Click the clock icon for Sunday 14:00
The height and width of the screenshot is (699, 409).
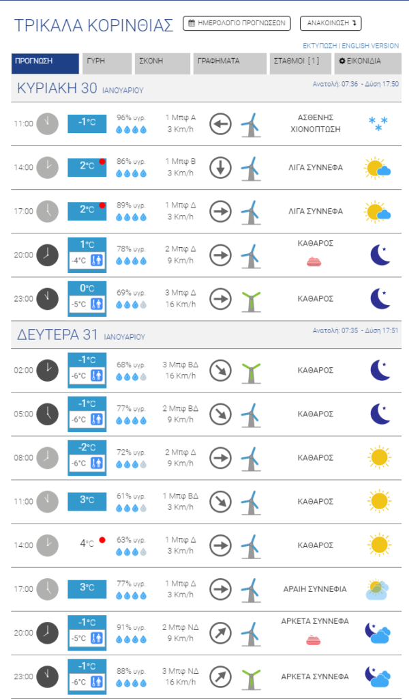pos(47,168)
